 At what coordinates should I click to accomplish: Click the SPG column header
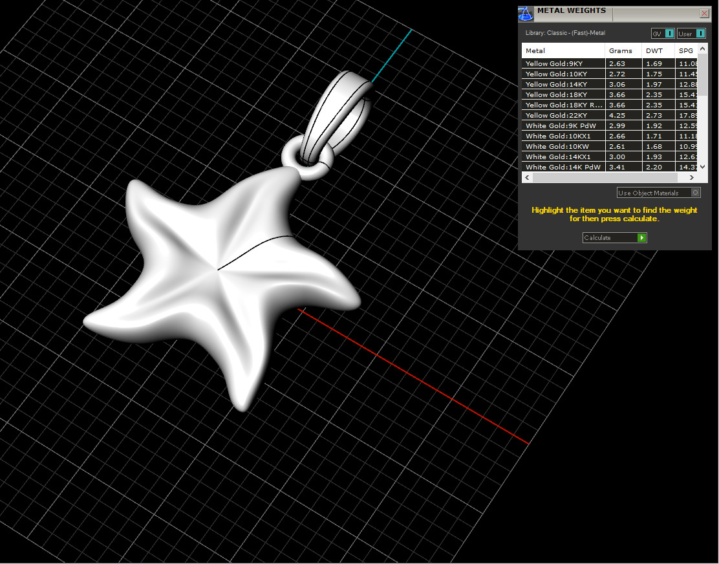[x=686, y=50]
